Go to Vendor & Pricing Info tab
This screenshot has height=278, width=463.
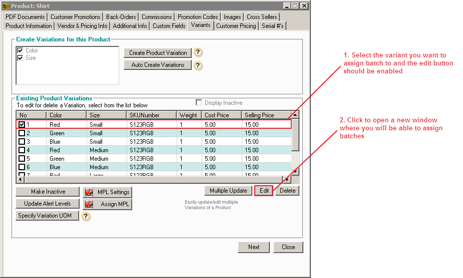click(82, 26)
